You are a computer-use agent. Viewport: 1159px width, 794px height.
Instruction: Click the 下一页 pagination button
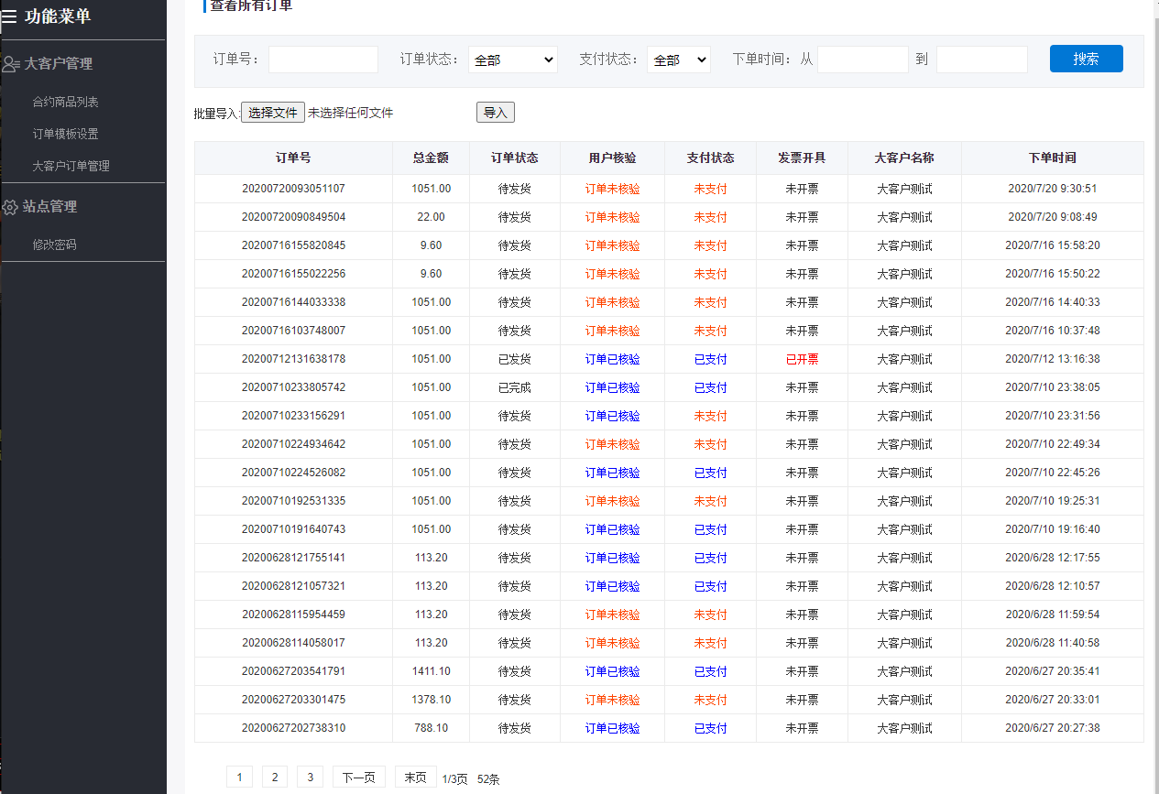(x=359, y=777)
